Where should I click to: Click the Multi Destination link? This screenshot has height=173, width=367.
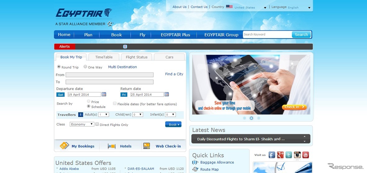pyautogui.click(x=122, y=67)
